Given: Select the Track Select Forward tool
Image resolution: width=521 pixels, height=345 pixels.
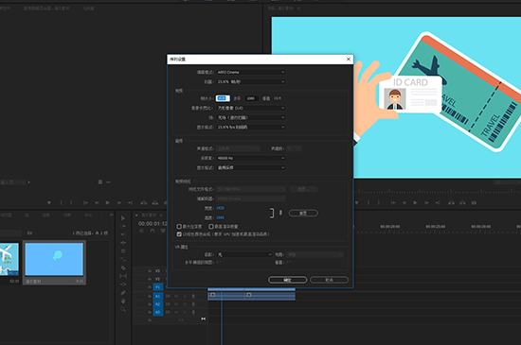Looking at the screenshot, I should pyautogui.click(x=123, y=226).
